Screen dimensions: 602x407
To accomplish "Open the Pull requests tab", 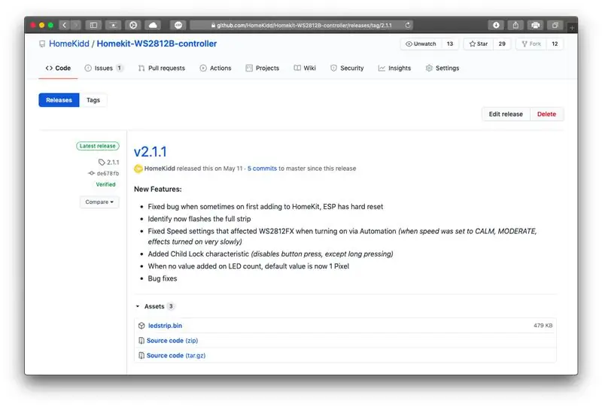I will click(162, 68).
